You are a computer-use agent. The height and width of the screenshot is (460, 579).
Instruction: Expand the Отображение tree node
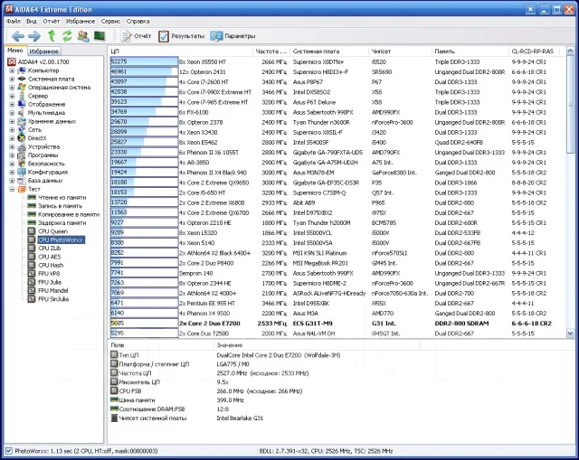pyautogui.click(x=12, y=105)
